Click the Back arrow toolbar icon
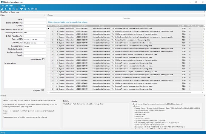The width and height of the screenshot is (206, 134). coord(29,9)
